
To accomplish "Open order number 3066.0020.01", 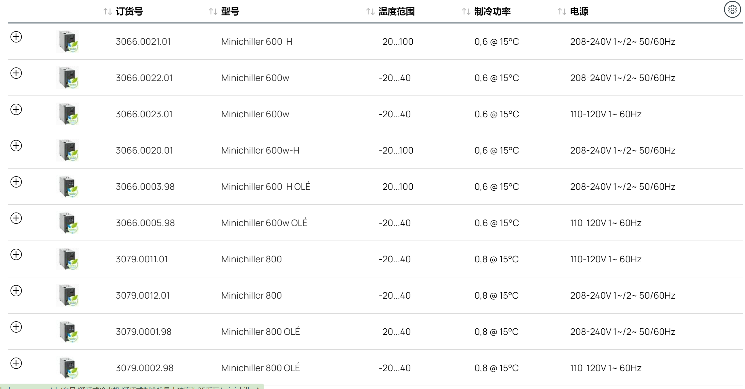I will pos(144,150).
